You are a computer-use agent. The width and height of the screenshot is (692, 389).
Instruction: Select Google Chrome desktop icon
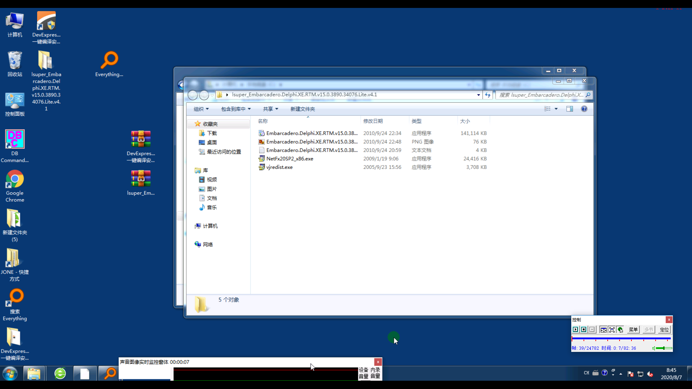point(15,186)
